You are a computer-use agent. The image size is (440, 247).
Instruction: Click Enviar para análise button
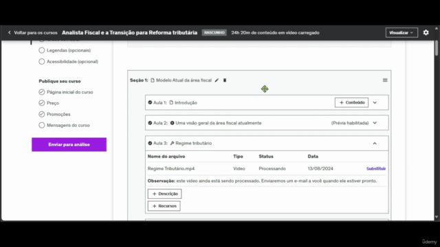(x=69, y=145)
